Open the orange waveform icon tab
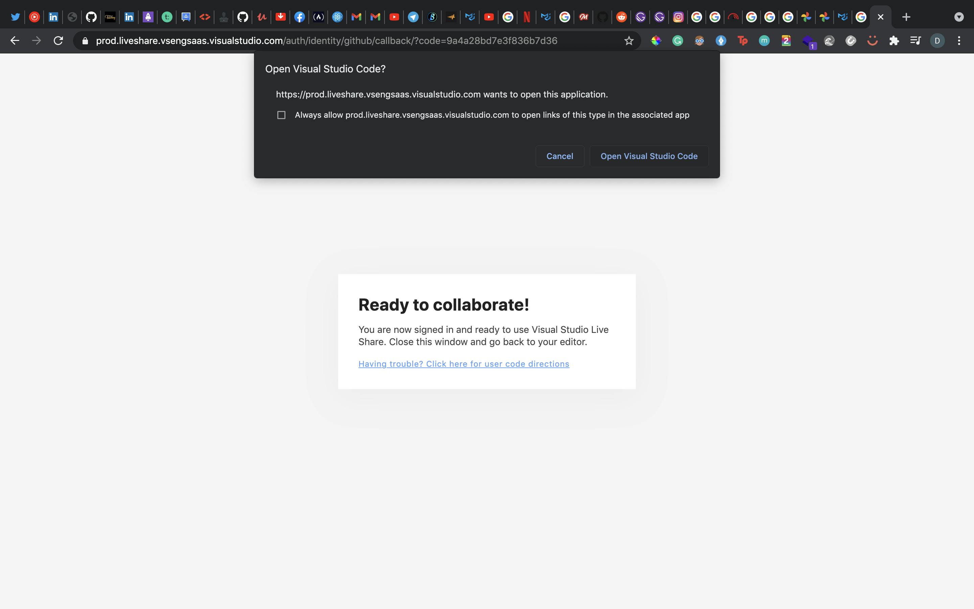 coord(451,17)
